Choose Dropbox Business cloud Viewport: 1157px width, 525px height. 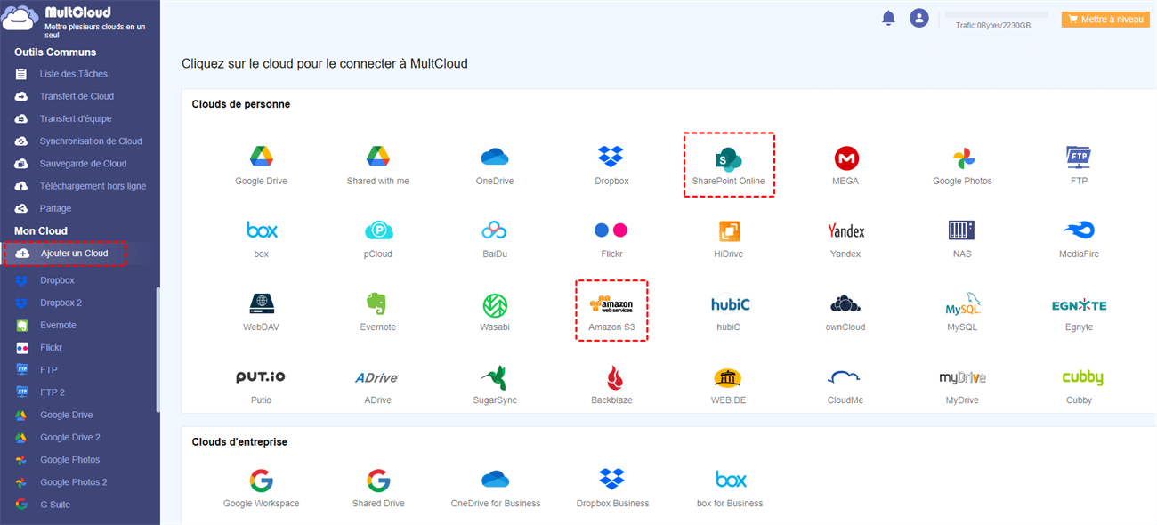coord(611,489)
